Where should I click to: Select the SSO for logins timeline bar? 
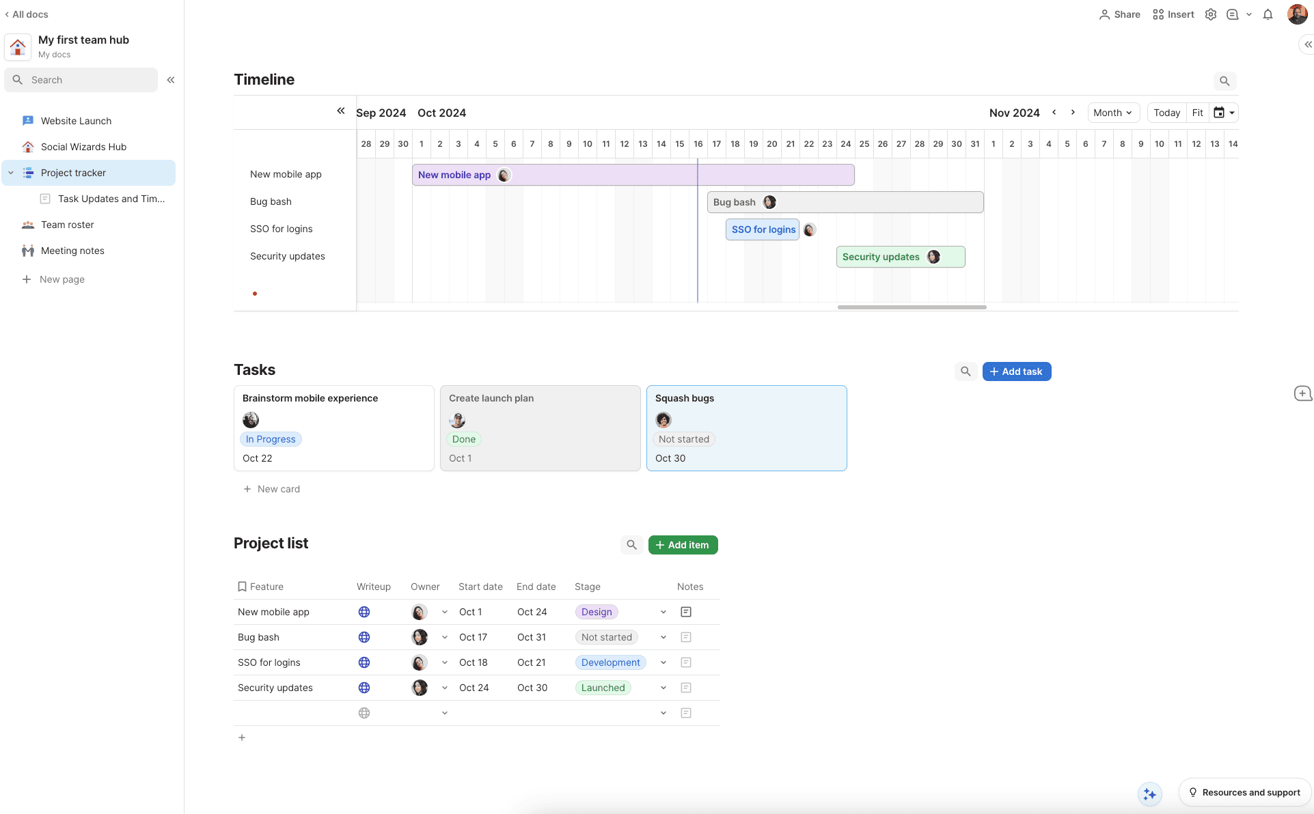coord(763,229)
